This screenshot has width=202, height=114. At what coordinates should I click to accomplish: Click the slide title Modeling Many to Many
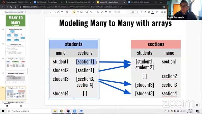116,23
